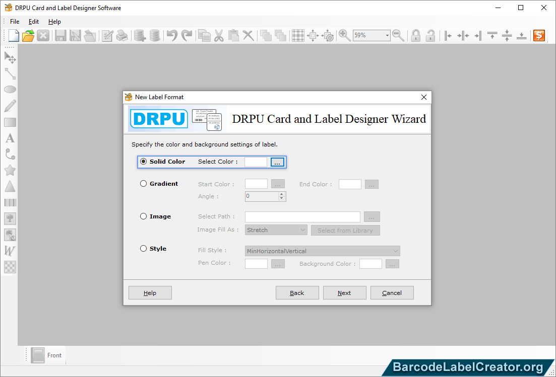Open the File menu
Image resolution: width=556 pixels, height=377 pixels.
tap(15, 22)
